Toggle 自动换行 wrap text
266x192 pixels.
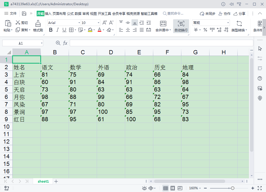[x=181, y=26]
